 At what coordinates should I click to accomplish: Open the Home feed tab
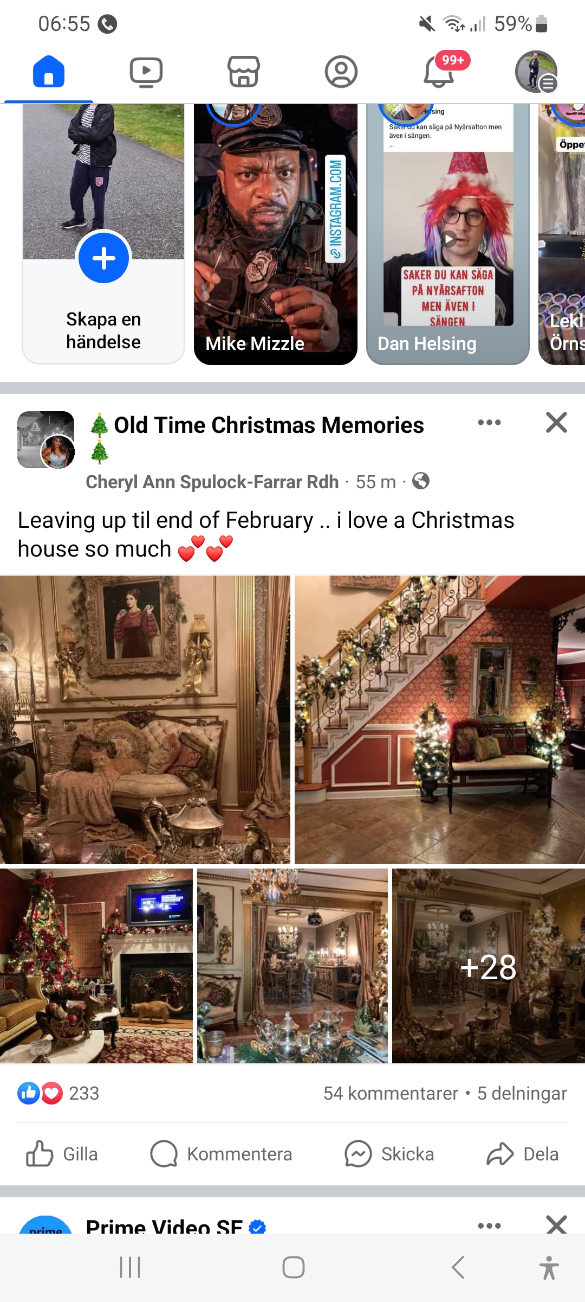click(49, 72)
